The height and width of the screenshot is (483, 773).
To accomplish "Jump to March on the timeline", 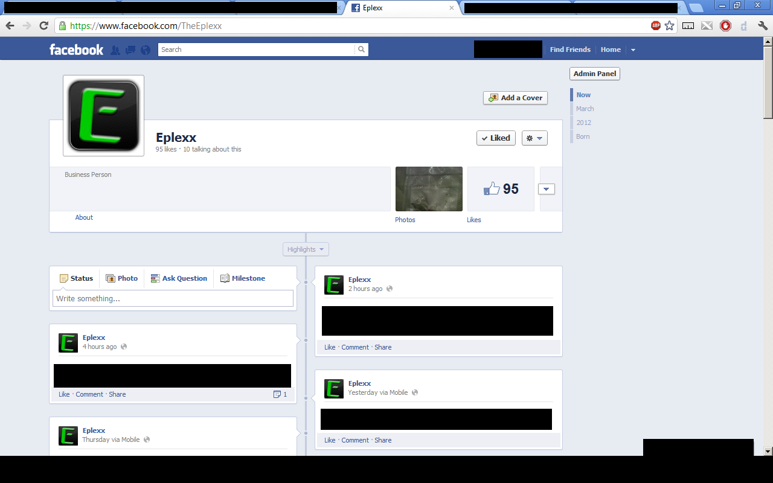I will [585, 109].
